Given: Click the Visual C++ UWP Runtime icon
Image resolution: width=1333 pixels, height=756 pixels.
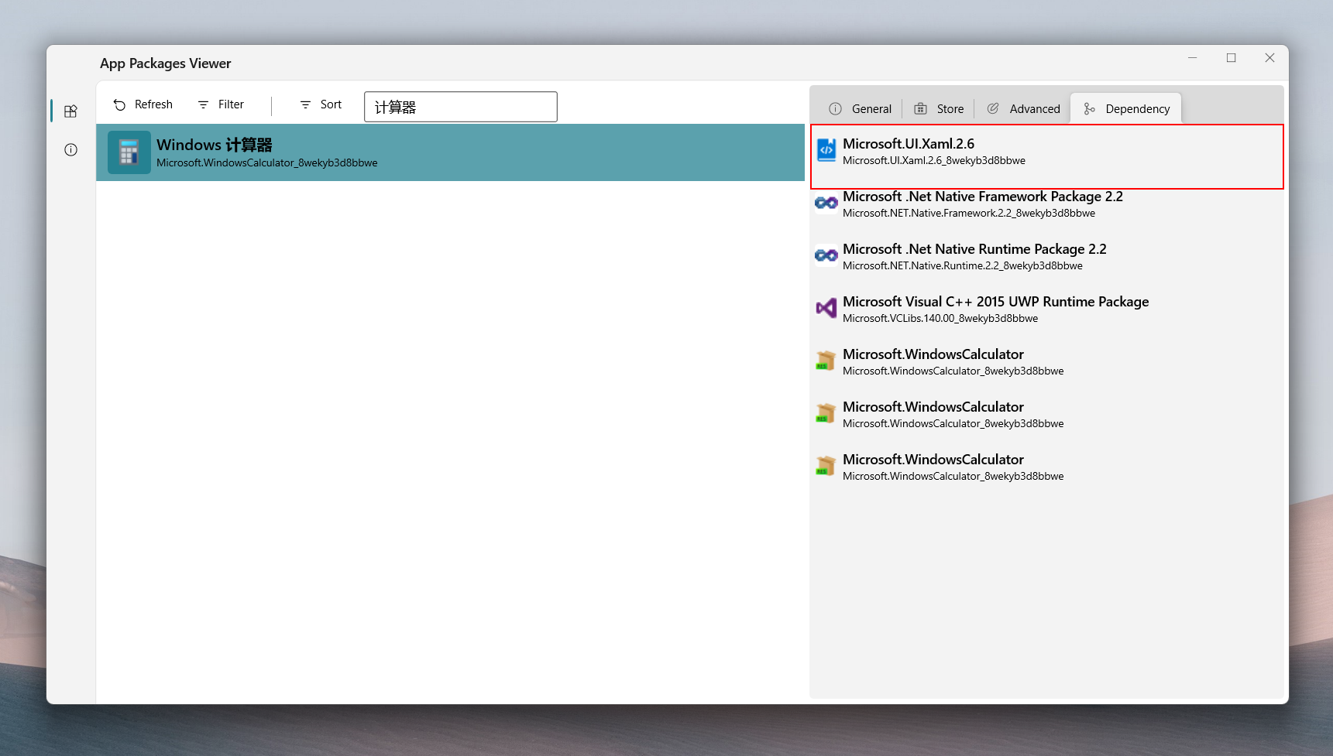Looking at the screenshot, I should click(x=826, y=308).
